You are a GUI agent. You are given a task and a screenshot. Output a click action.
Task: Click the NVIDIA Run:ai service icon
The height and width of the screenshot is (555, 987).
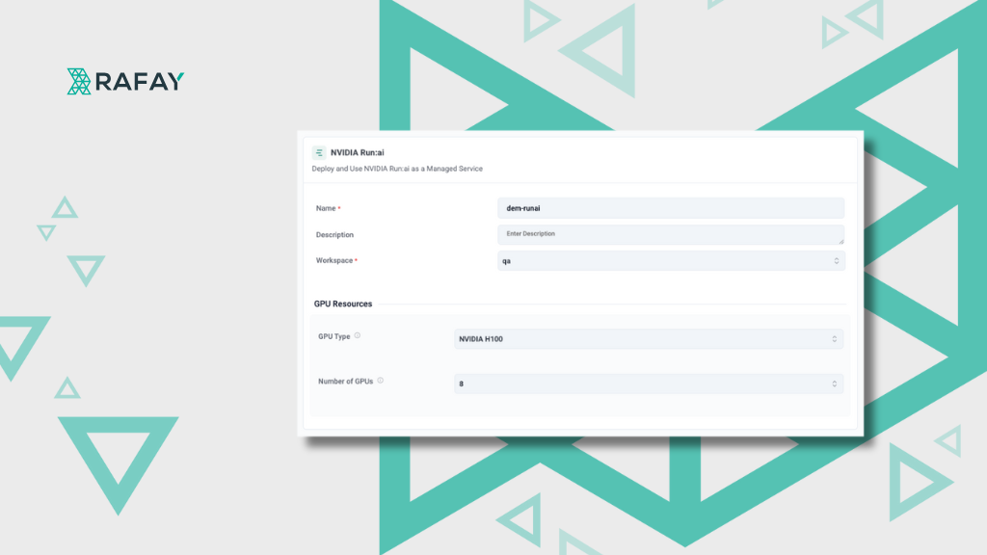pyautogui.click(x=319, y=152)
